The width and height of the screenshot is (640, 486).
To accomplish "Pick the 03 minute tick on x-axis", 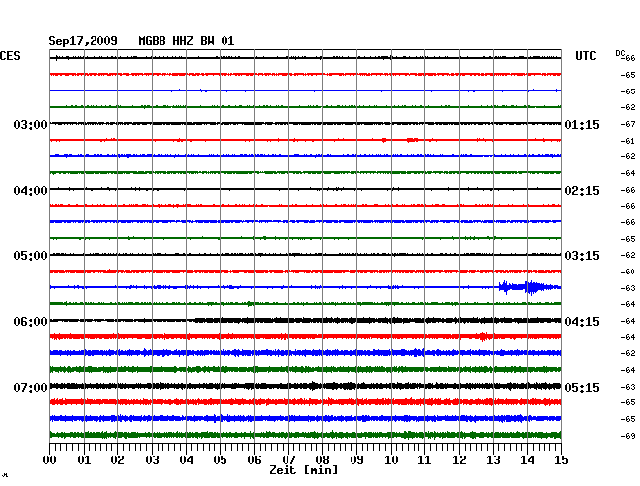I will [x=152, y=460].
